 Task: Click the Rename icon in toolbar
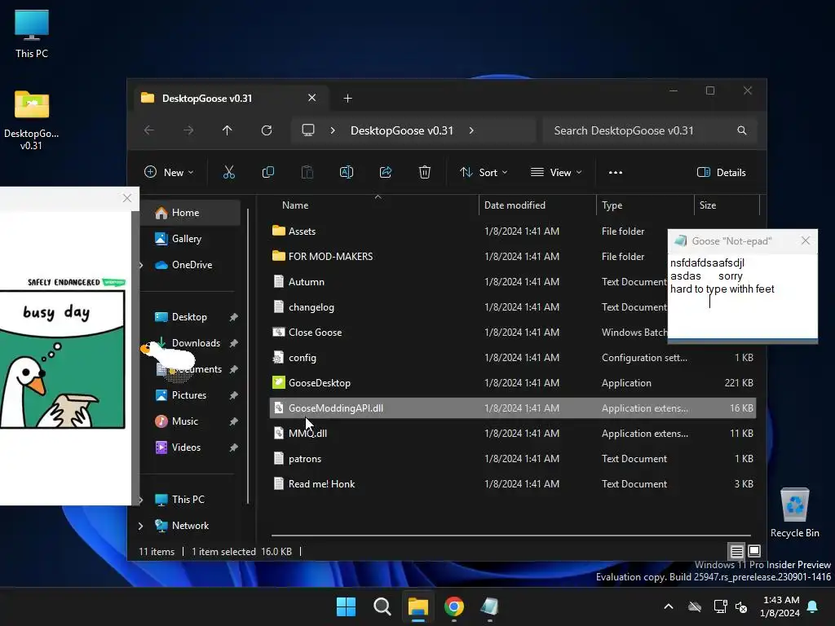[346, 172]
